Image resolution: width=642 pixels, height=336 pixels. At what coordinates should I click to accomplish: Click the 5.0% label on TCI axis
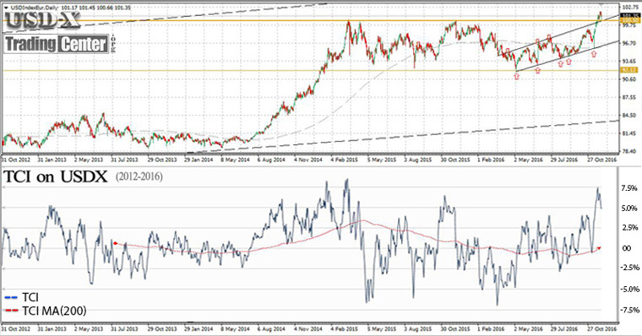coord(629,209)
